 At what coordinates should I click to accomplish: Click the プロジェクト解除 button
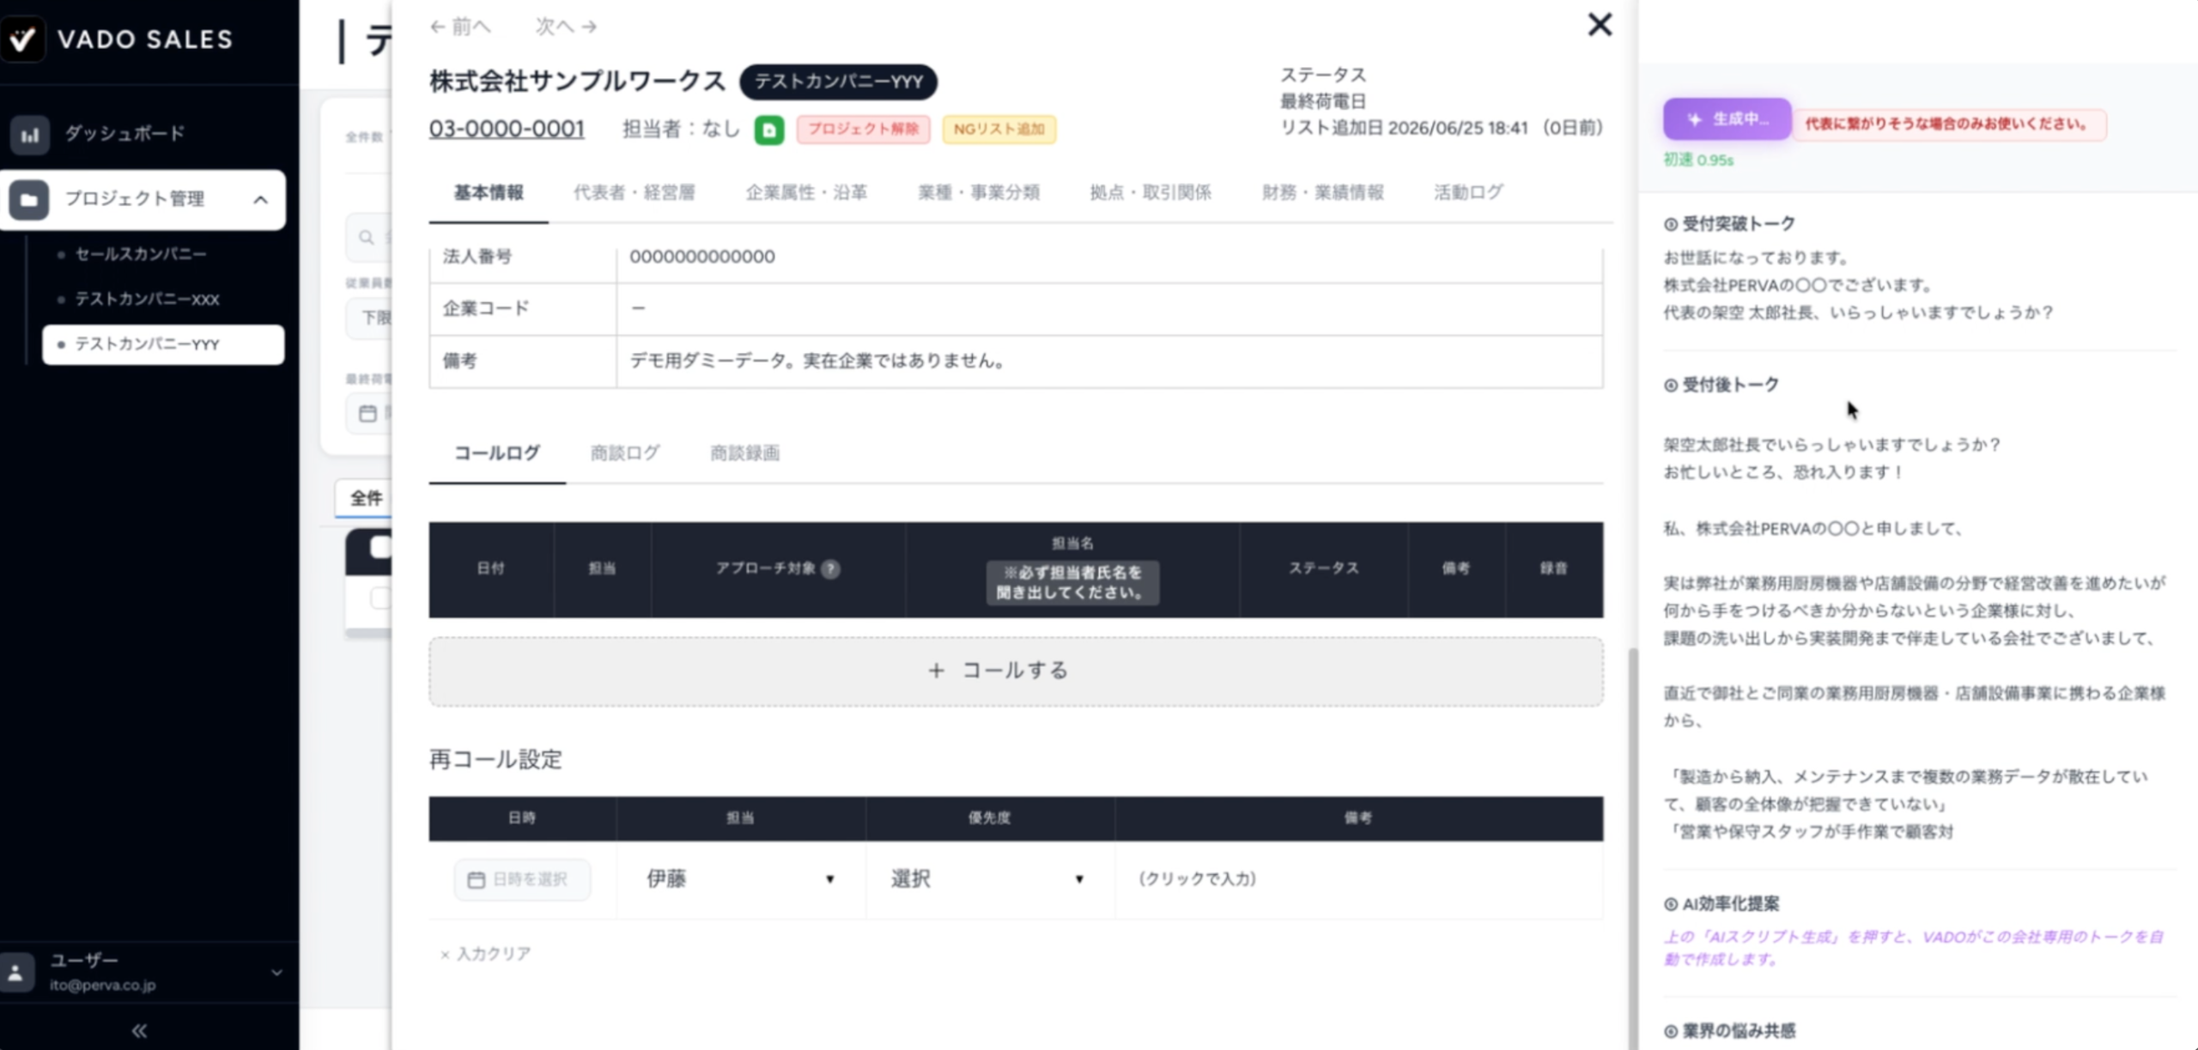click(863, 129)
